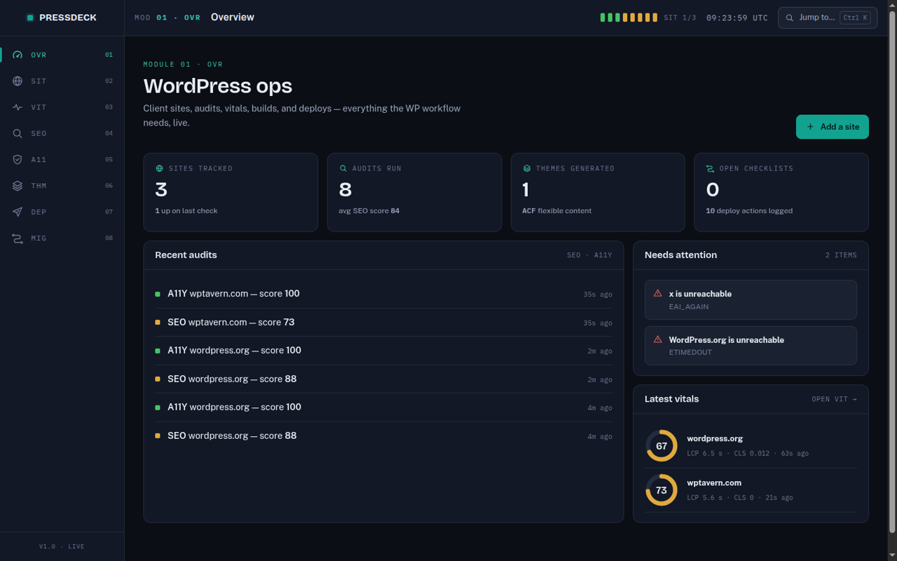Image resolution: width=897 pixels, height=561 pixels.
Task: Click the SEO · A11Y header label
Action: tap(589, 255)
